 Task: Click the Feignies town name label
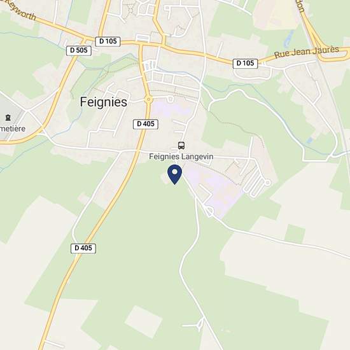click(104, 102)
